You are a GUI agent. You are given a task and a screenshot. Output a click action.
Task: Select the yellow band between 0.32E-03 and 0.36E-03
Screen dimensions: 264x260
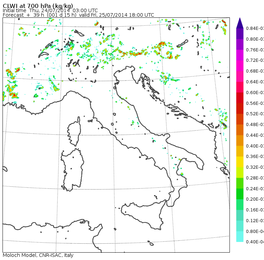(240, 162)
